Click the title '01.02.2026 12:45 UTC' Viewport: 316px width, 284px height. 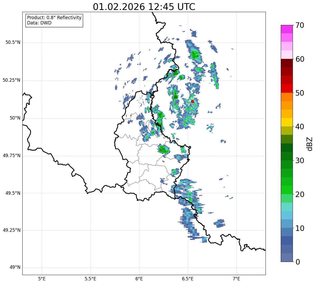tap(144, 7)
